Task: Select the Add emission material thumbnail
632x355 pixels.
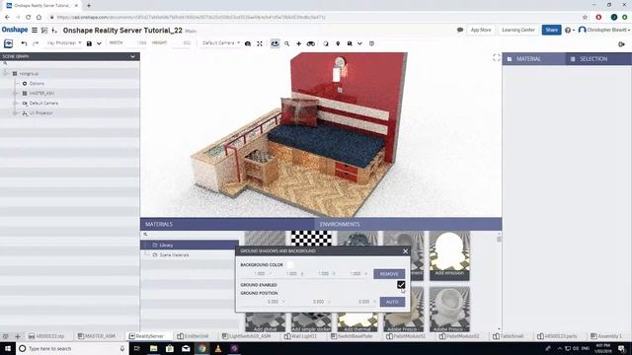Action: pos(449,255)
